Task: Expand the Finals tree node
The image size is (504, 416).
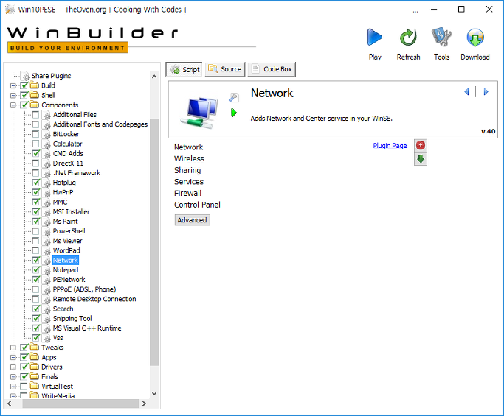Action: click(x=13, y=376)
